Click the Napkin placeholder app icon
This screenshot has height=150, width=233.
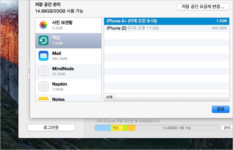pyautogui.click(x=43, y=86)
